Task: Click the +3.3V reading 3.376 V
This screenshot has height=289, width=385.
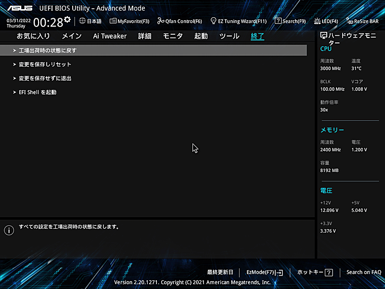Action: click(x=328, y=231)
